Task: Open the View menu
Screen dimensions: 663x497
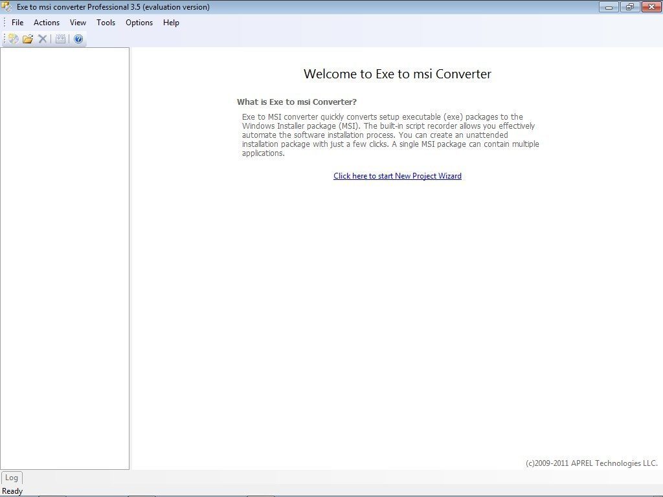Action: point(78,23)
